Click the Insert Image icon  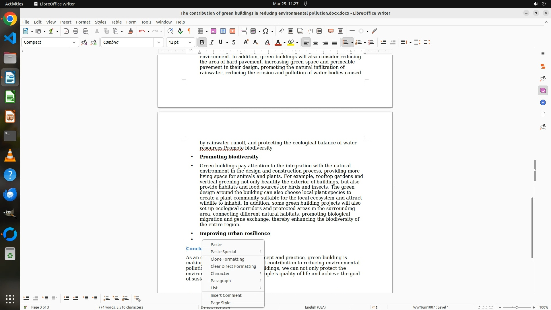point(214,31)
